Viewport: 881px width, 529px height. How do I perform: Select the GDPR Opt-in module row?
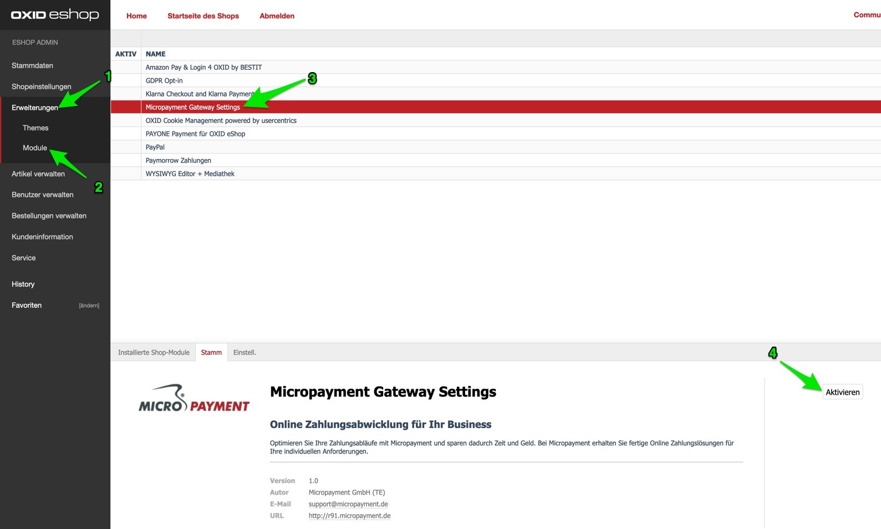496,80
